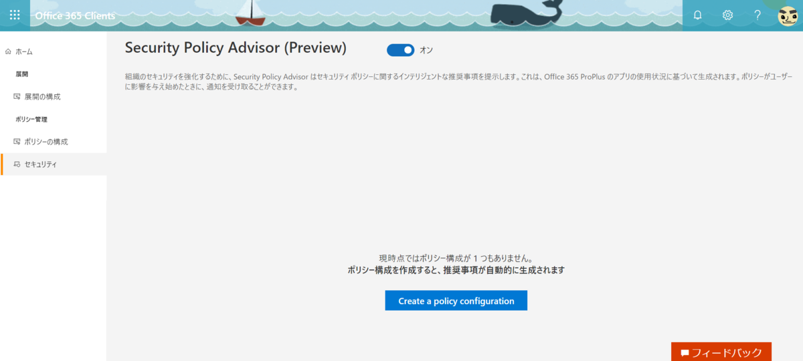Click the オン label beside toggle
The width and height of the screenshot is (803, 361).
click(x=426, y=50)
